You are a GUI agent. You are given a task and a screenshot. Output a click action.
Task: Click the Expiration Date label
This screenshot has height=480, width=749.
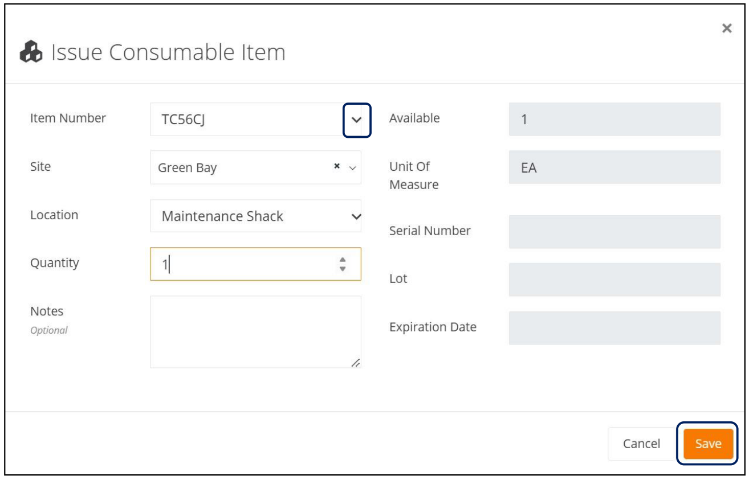pos(433,327)
